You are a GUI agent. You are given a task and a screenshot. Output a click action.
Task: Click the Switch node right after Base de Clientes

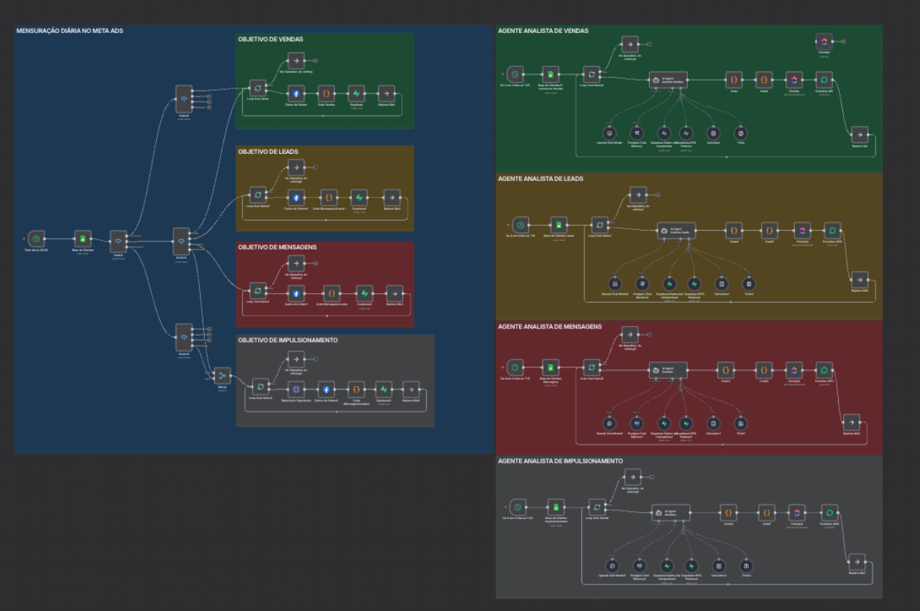118,240
